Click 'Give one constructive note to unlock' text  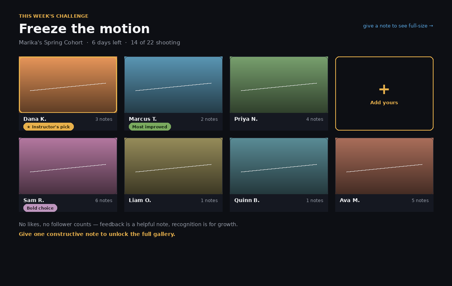pyautogui.click(x=97, y=234)
